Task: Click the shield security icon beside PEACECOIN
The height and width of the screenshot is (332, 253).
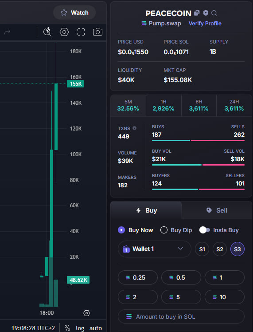Action: (206, 13)
